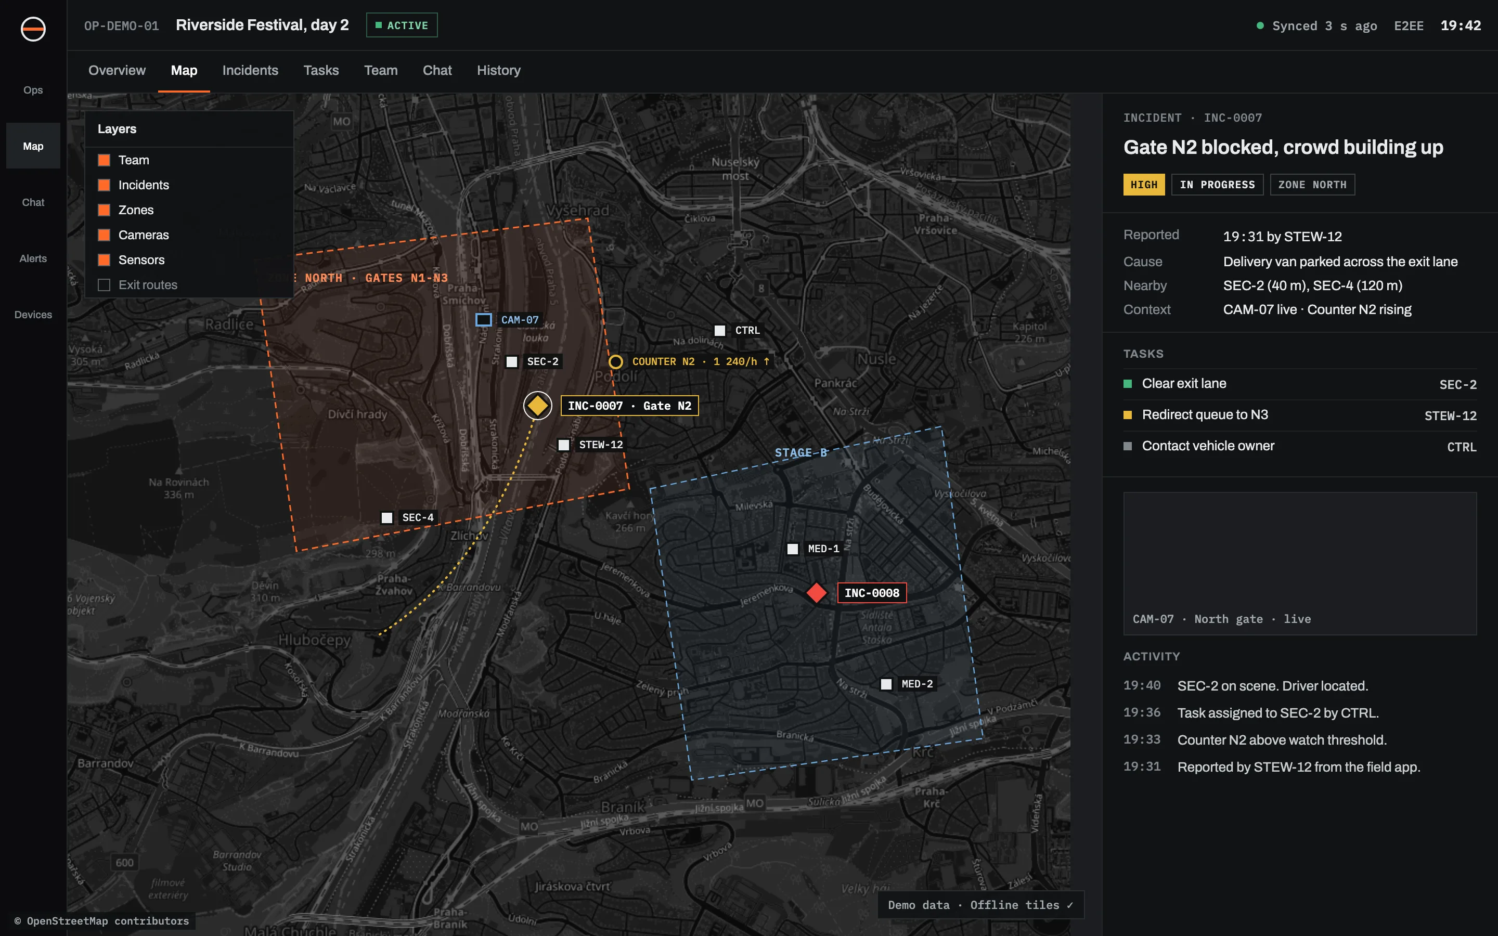This screenshot has width=1498, height=936.
Task: Click green status square of Clear exit lane
Action: (x=1127, y=384)
